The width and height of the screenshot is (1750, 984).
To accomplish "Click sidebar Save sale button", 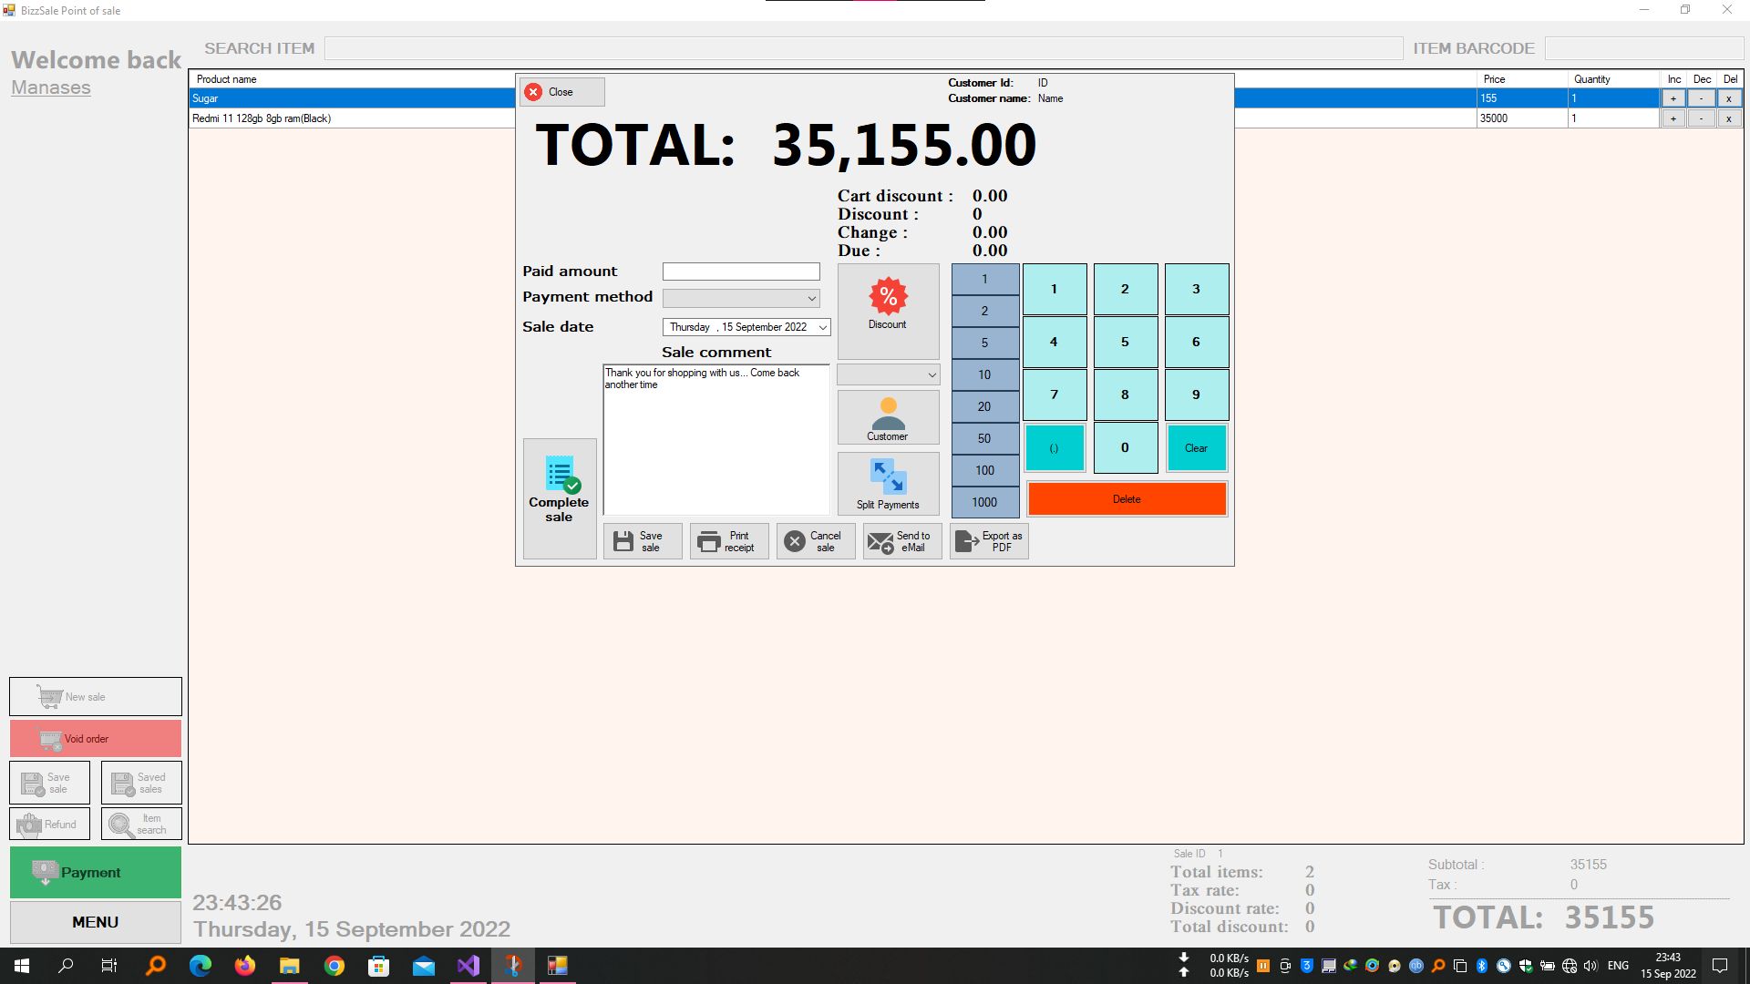I will point(50,783).
